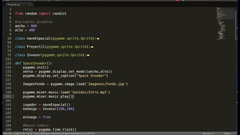The image size is (240, 135).
Task: Click the True value on enJuego line
Action: 46,117
